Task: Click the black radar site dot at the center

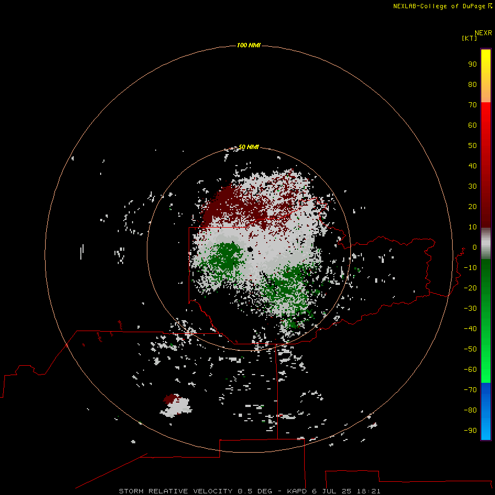Action: (250, 249)
